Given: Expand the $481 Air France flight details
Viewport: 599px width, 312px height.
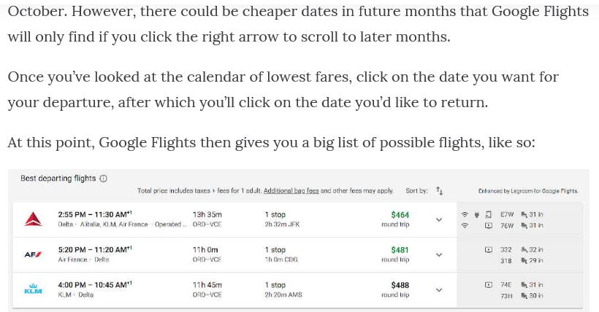Looking at the screenshot, I should (439, 255).
